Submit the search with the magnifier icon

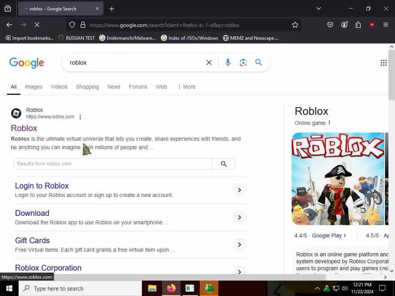tap(258, 62)
